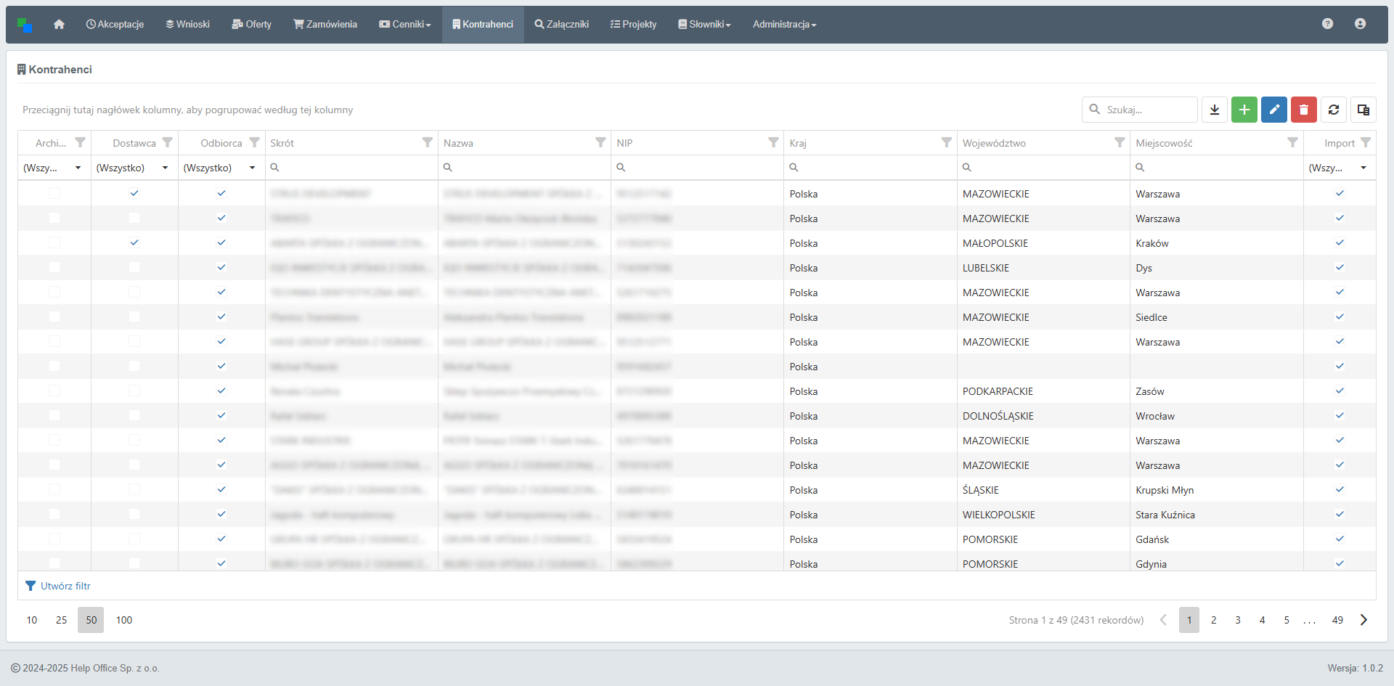Refresh the contractors grid

click(1333, 110)
